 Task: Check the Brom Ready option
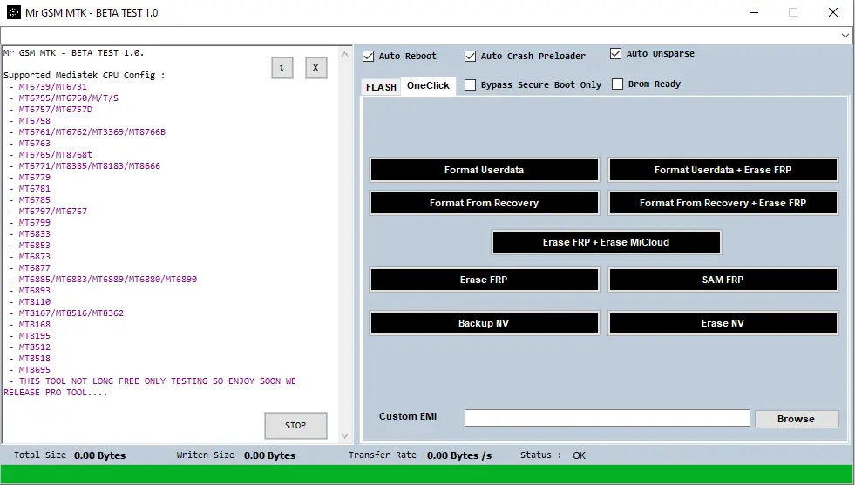(x=617, y=84)
